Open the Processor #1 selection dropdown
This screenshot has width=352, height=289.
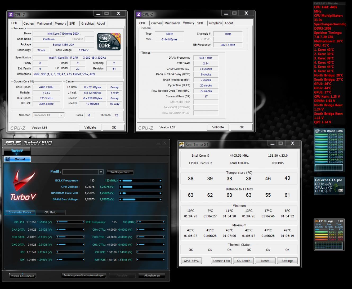[x=61, y=115]
